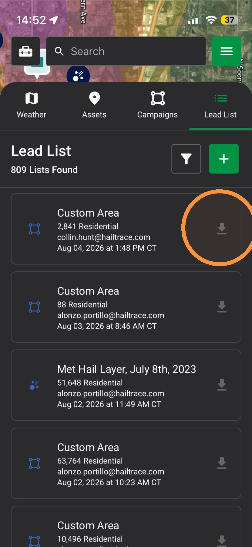Add a new lead list with plus button
252x547 pixels.
click(x=224, y=159)
